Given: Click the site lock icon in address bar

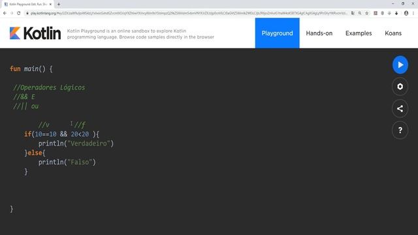Looking at the screenshot, I should point(27,13).
